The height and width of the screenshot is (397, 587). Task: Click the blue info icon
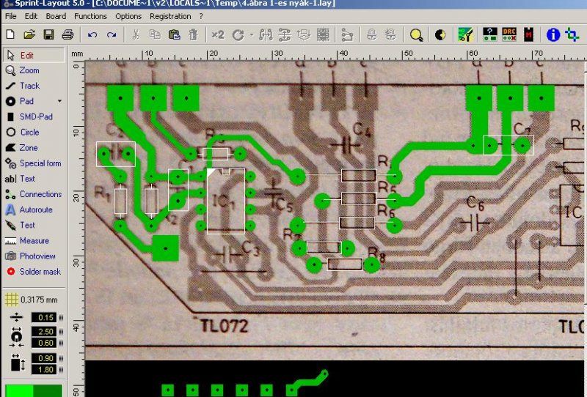pyautogui.click(x=553, y=34)
